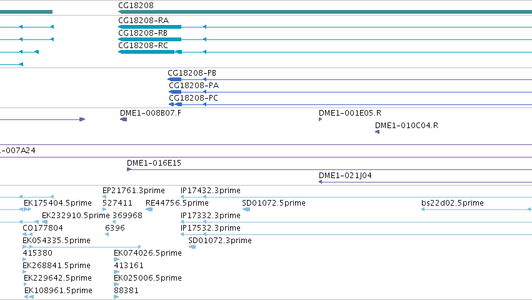Select the RE44756.5prime EST marker
The height and width of the screenshot is (300, 532).
[x=149, y=209]
